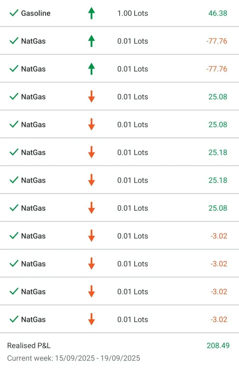The height and width of the screenshot is (370, 239).
Task: Select the NatGas label in the bottom row
Action: 33,319
